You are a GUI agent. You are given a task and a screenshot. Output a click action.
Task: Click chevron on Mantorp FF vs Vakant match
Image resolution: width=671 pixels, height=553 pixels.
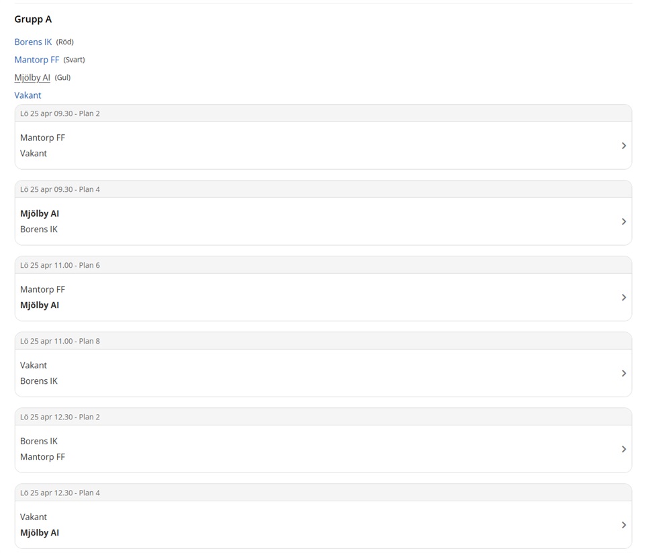pos(623,146)
